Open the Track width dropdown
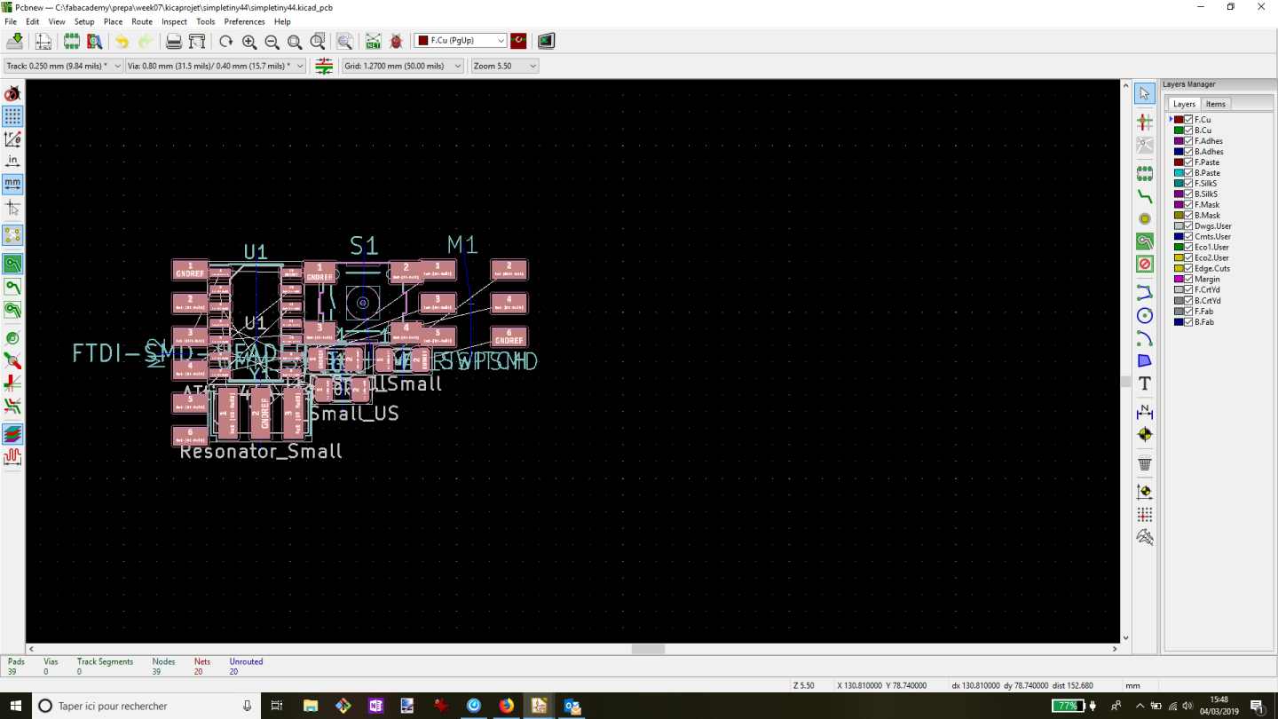 [x=63, y=66]
